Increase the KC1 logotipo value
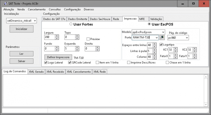Viewport: 211px width, 115px height. 175,49
